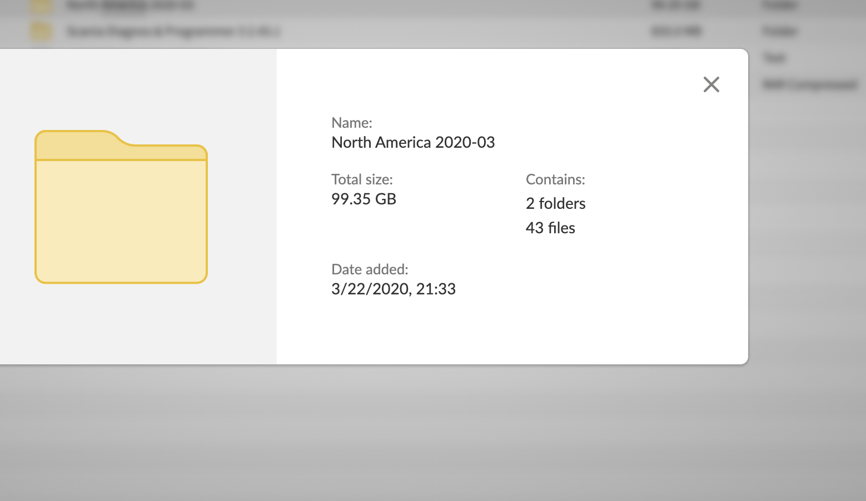Click the blurred RAR Compressed type entry
This screenshot has height=501, width=866.
click(809, 84)
